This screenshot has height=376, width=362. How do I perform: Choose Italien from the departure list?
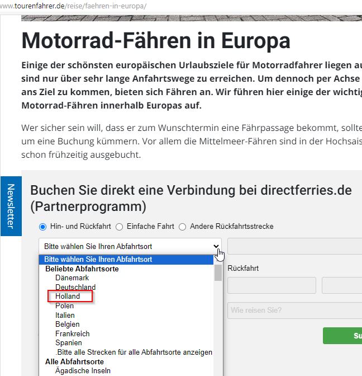65,315
